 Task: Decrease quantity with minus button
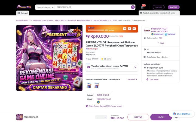point(97,117)
